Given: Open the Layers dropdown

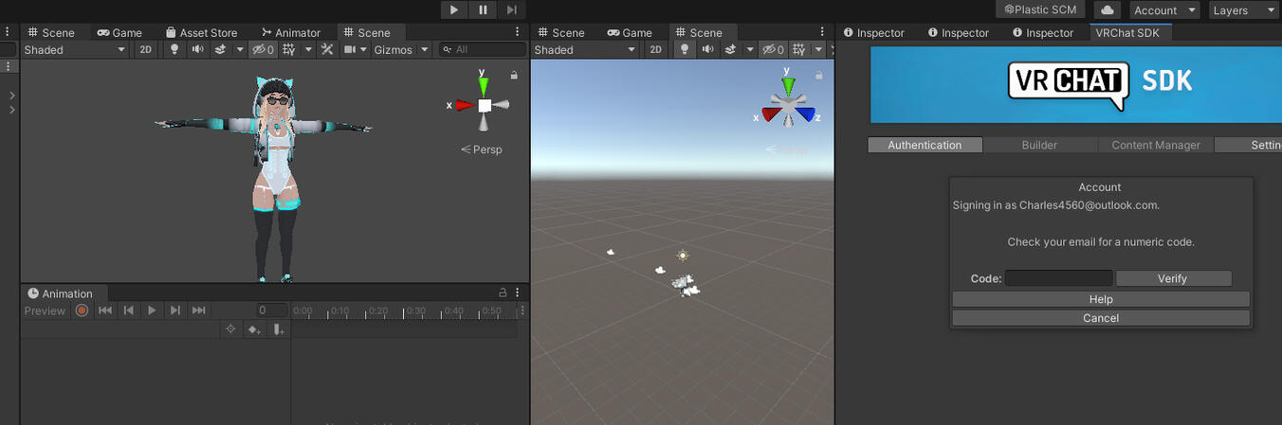Looking at the screenshot, I should pyautogui.click(x=1244, y=9).
